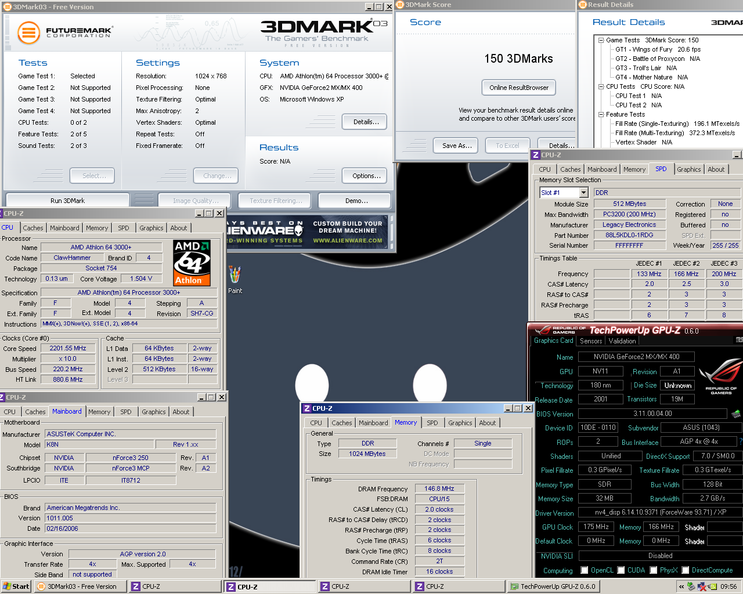This screenshot has height=594, width=743.
Task: Click the question mark beside Bus Interface
Action: (x=740, y=441)
